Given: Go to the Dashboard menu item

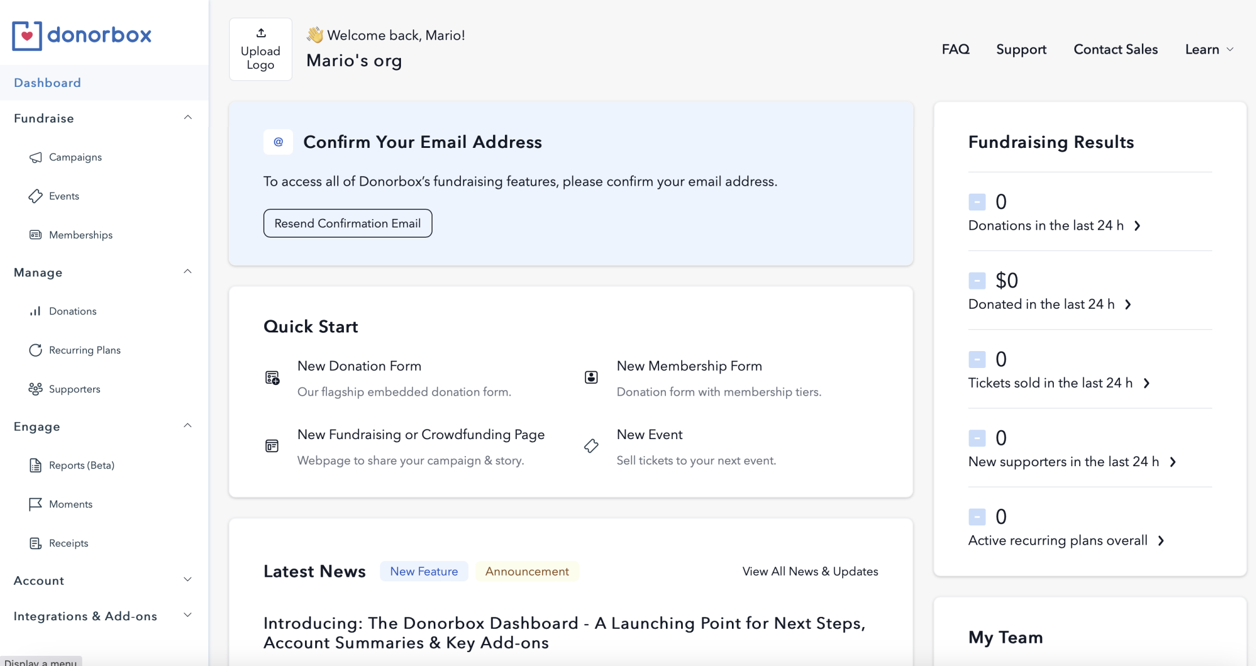Looking at the screenshot, I should (x=47, y=83).
